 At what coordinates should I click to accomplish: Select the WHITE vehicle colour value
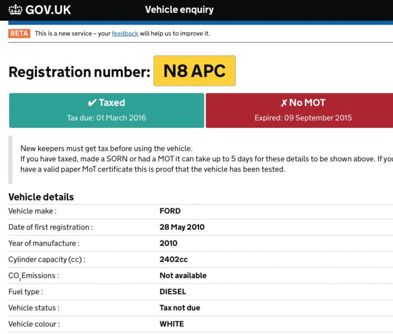coord(172,324)
